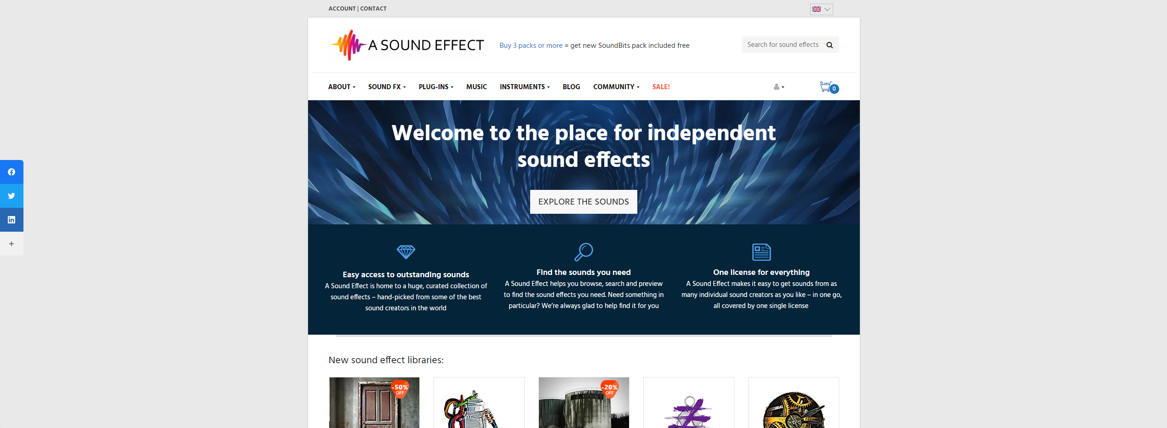Screen dimensions: 1167x428
Task: Click the EXPLORE THE SOUNDS button
Action: (583, 201)
